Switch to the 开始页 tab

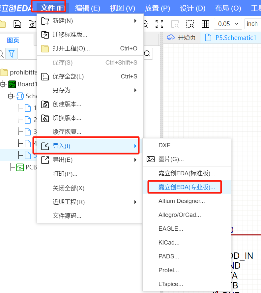pos(181,38)
